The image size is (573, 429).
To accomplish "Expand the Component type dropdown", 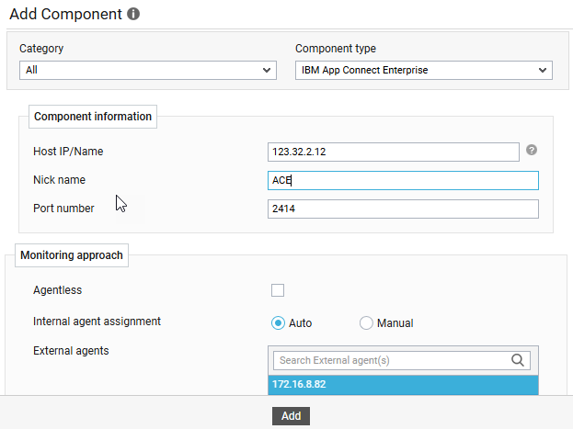I will [x=423, y=70].
